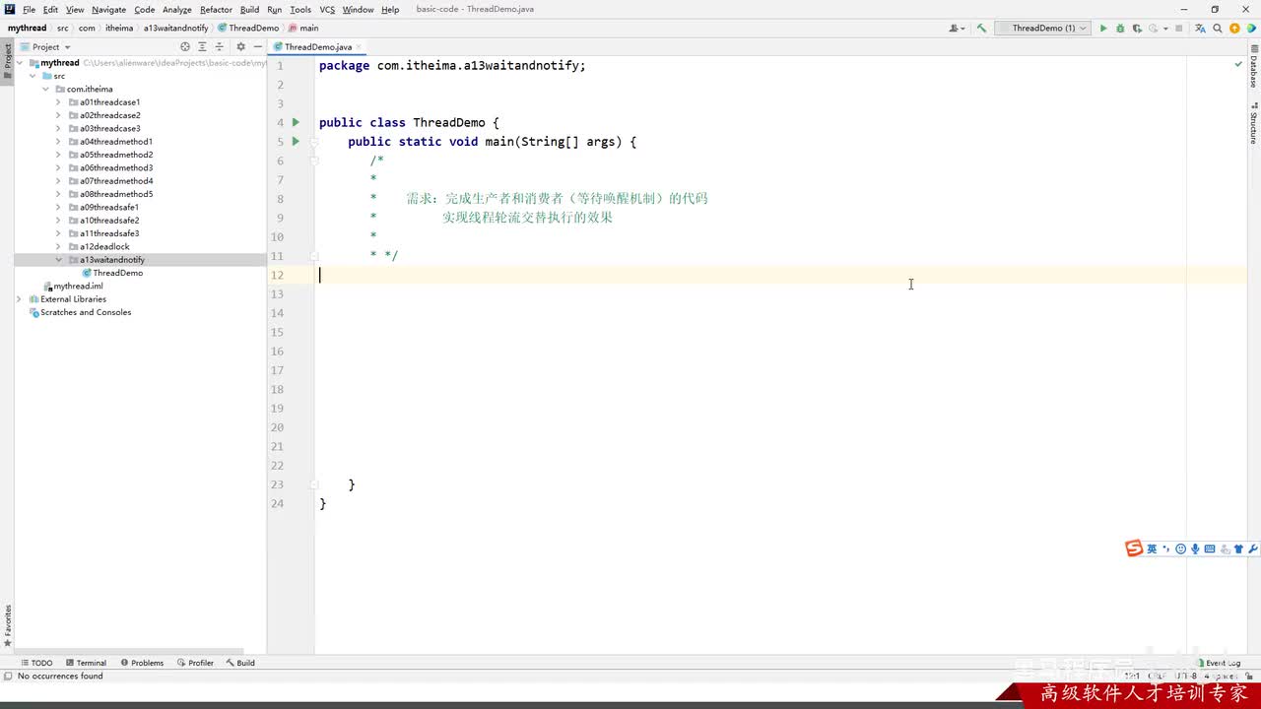
Task: Collapse all in the Project panel
Action: [220, 47]
